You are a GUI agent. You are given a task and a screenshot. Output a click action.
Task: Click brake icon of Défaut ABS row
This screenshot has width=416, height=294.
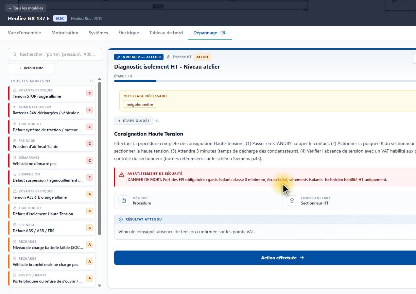click(x=14, y=225)
